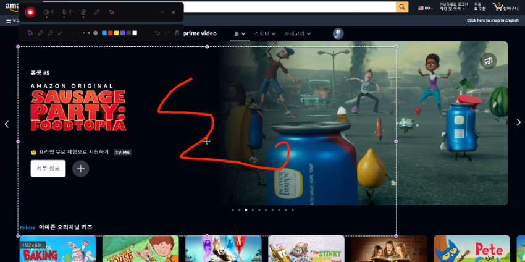Go to the next carousel slide arrow
The width and height of the screenshot is (525, 262).
(518, 123)
